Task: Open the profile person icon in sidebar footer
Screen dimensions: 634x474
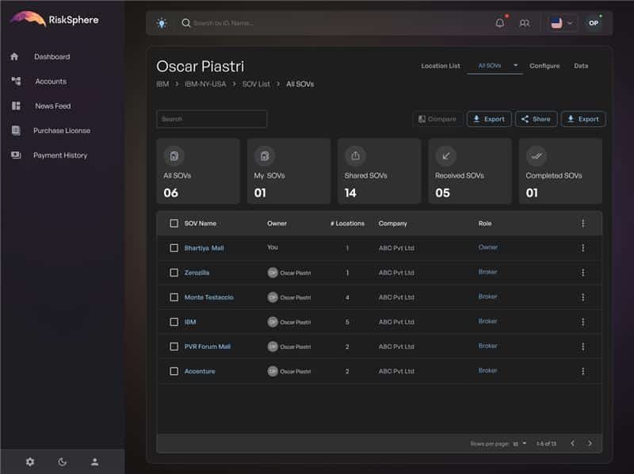Action: [94, 461]
